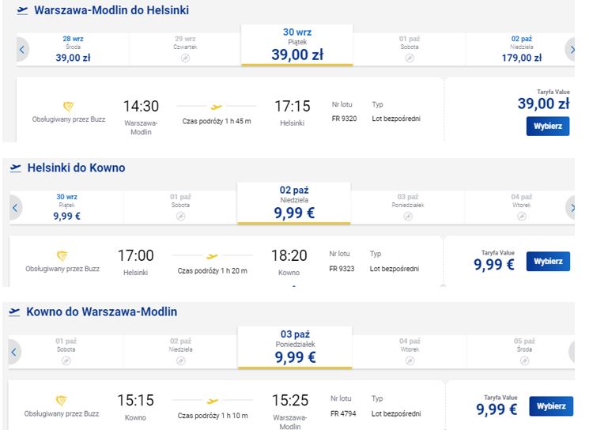Viewport: 589px width, 434px height.
Task: Click plane icon beside Helsinki do Kowno heading
Action: point(15,168)
